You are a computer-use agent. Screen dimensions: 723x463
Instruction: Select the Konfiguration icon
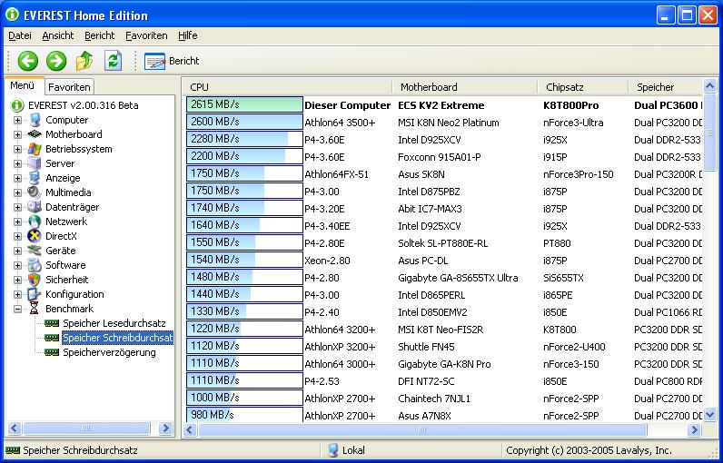pos(35,294)
